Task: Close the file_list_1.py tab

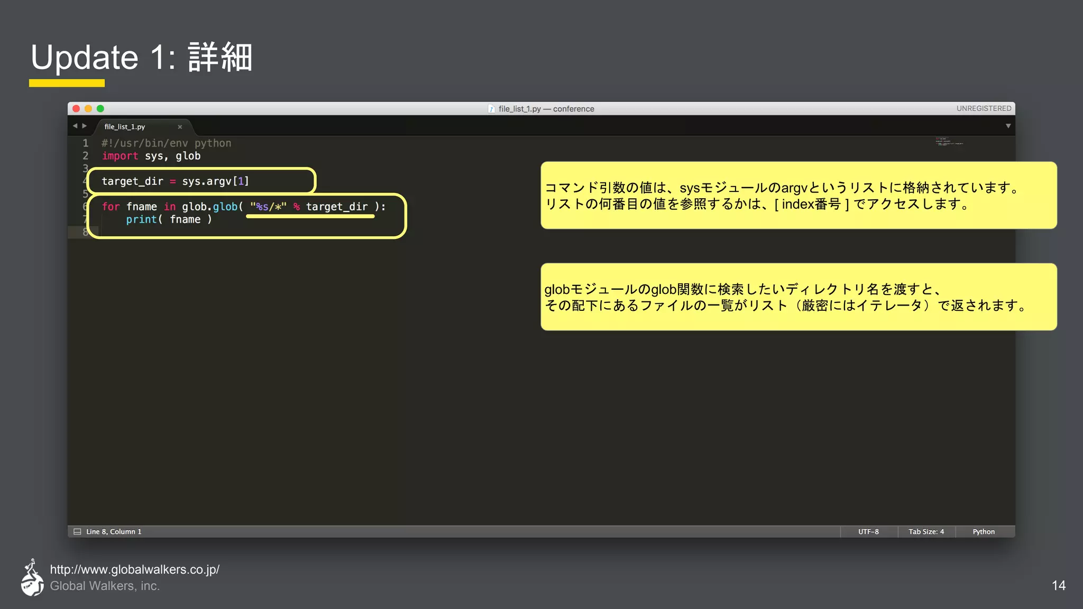Action: tap(180, 127)
